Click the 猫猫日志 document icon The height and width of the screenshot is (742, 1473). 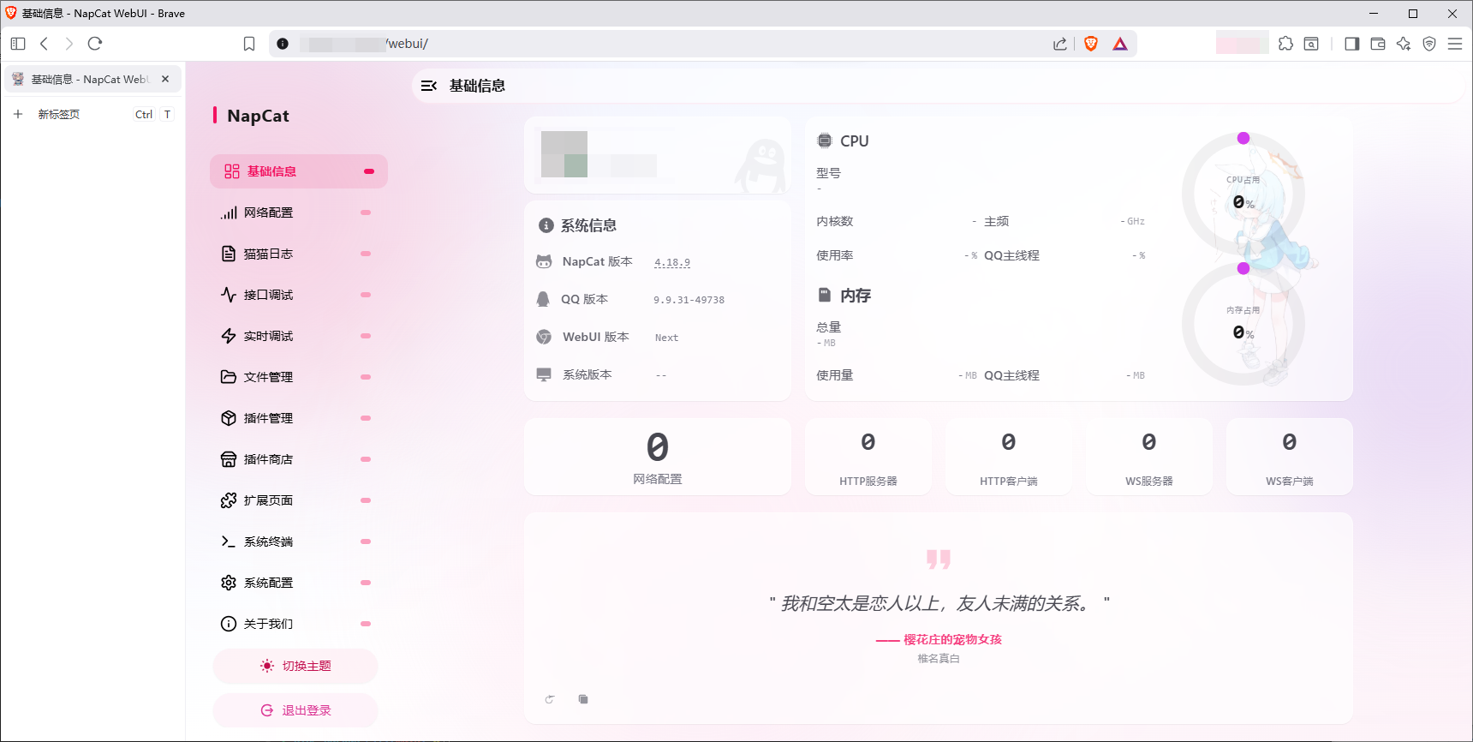point(229,254)
